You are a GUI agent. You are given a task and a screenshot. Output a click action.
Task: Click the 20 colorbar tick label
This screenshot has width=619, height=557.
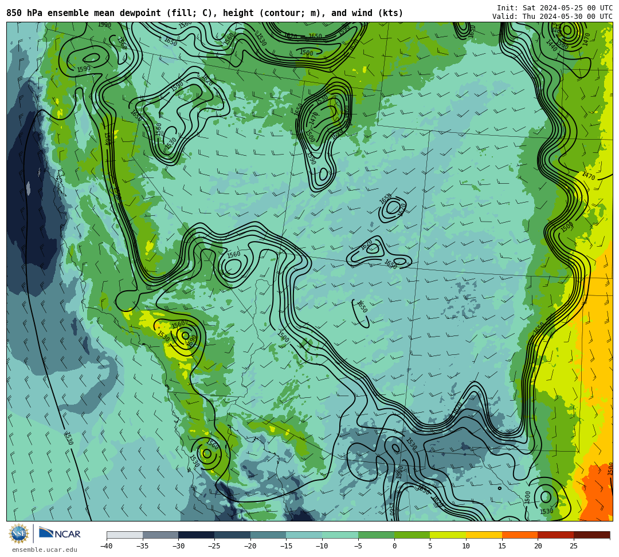coord(538,546)
